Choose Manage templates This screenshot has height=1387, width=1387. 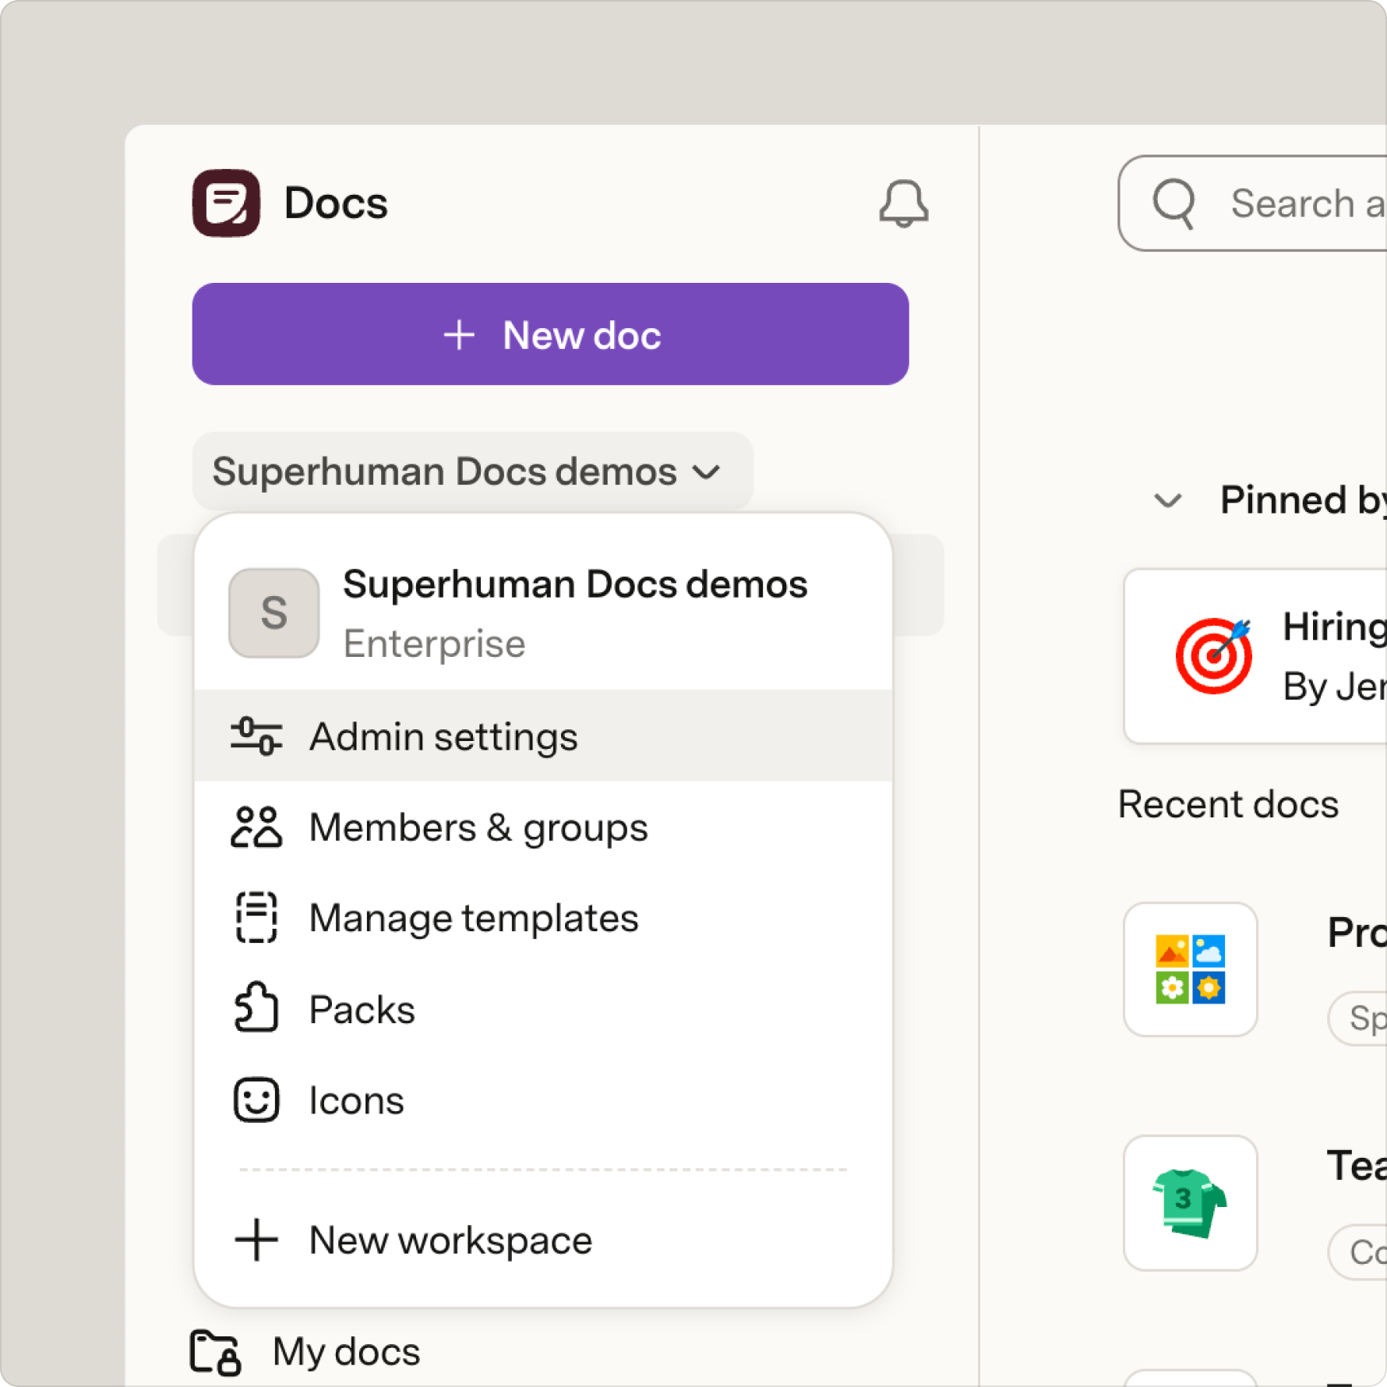point(543,918)
